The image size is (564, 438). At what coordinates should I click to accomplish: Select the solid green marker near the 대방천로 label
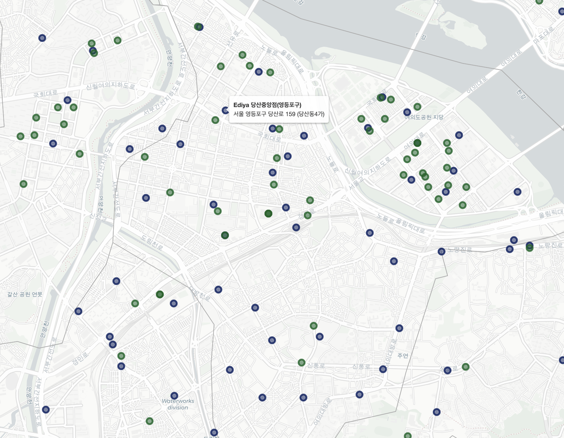click(160, 294)
